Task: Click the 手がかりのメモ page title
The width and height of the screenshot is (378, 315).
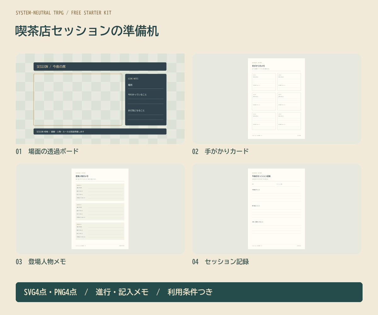Action: [258, 66]
